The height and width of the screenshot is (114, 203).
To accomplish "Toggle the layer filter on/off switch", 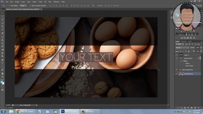I will 202,44.
